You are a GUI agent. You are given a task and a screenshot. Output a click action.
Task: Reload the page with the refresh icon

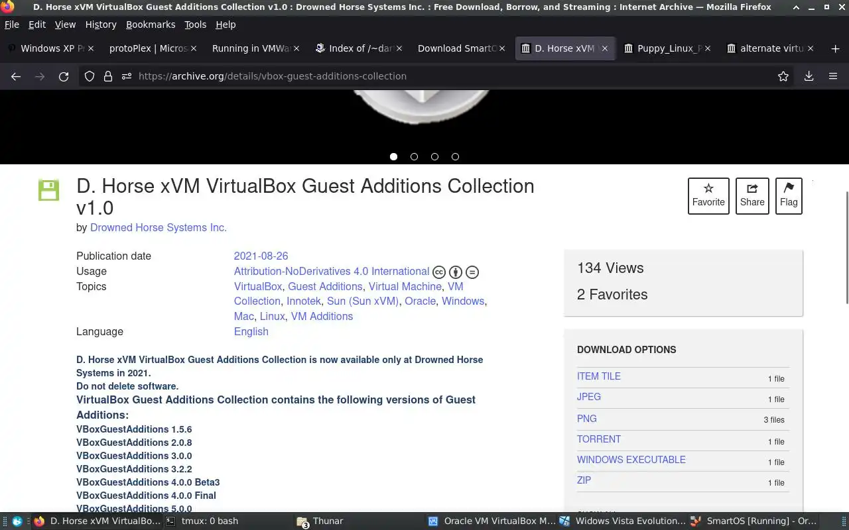tap(64, 76)
